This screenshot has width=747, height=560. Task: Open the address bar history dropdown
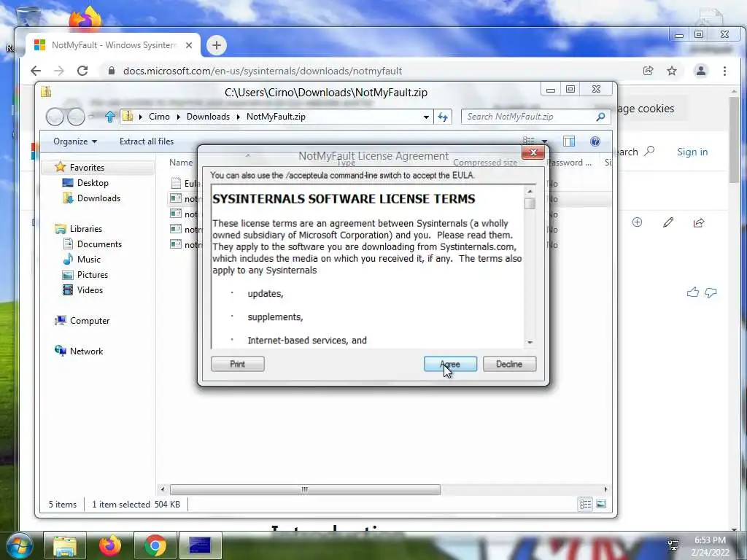(x=426, y=117)
